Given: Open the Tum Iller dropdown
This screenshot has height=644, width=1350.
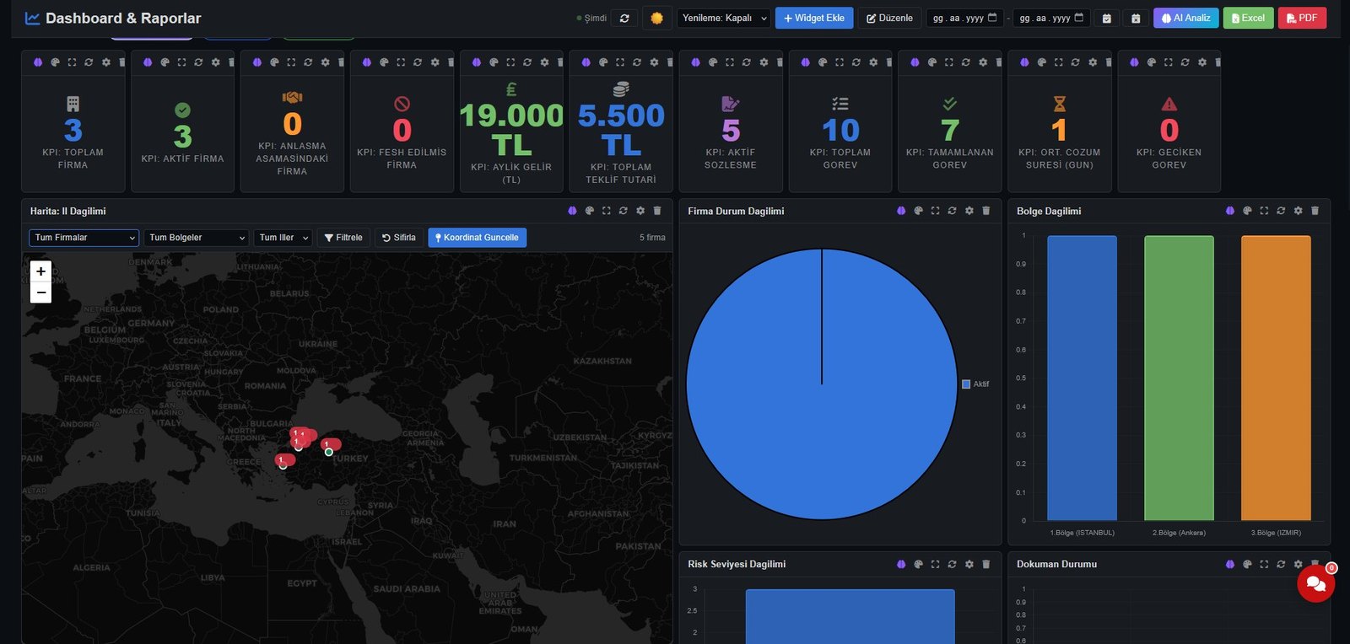Looking at the screenshot, I should pos(283,238).
